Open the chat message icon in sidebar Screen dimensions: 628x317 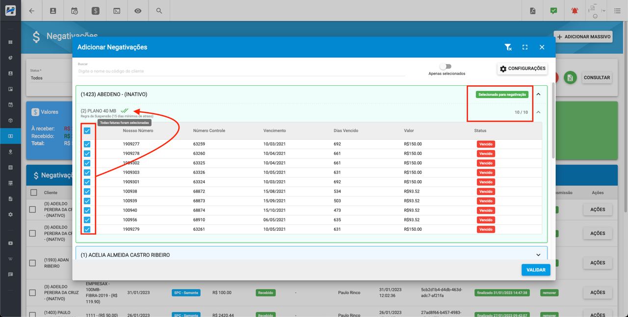(x=10, y=274)
